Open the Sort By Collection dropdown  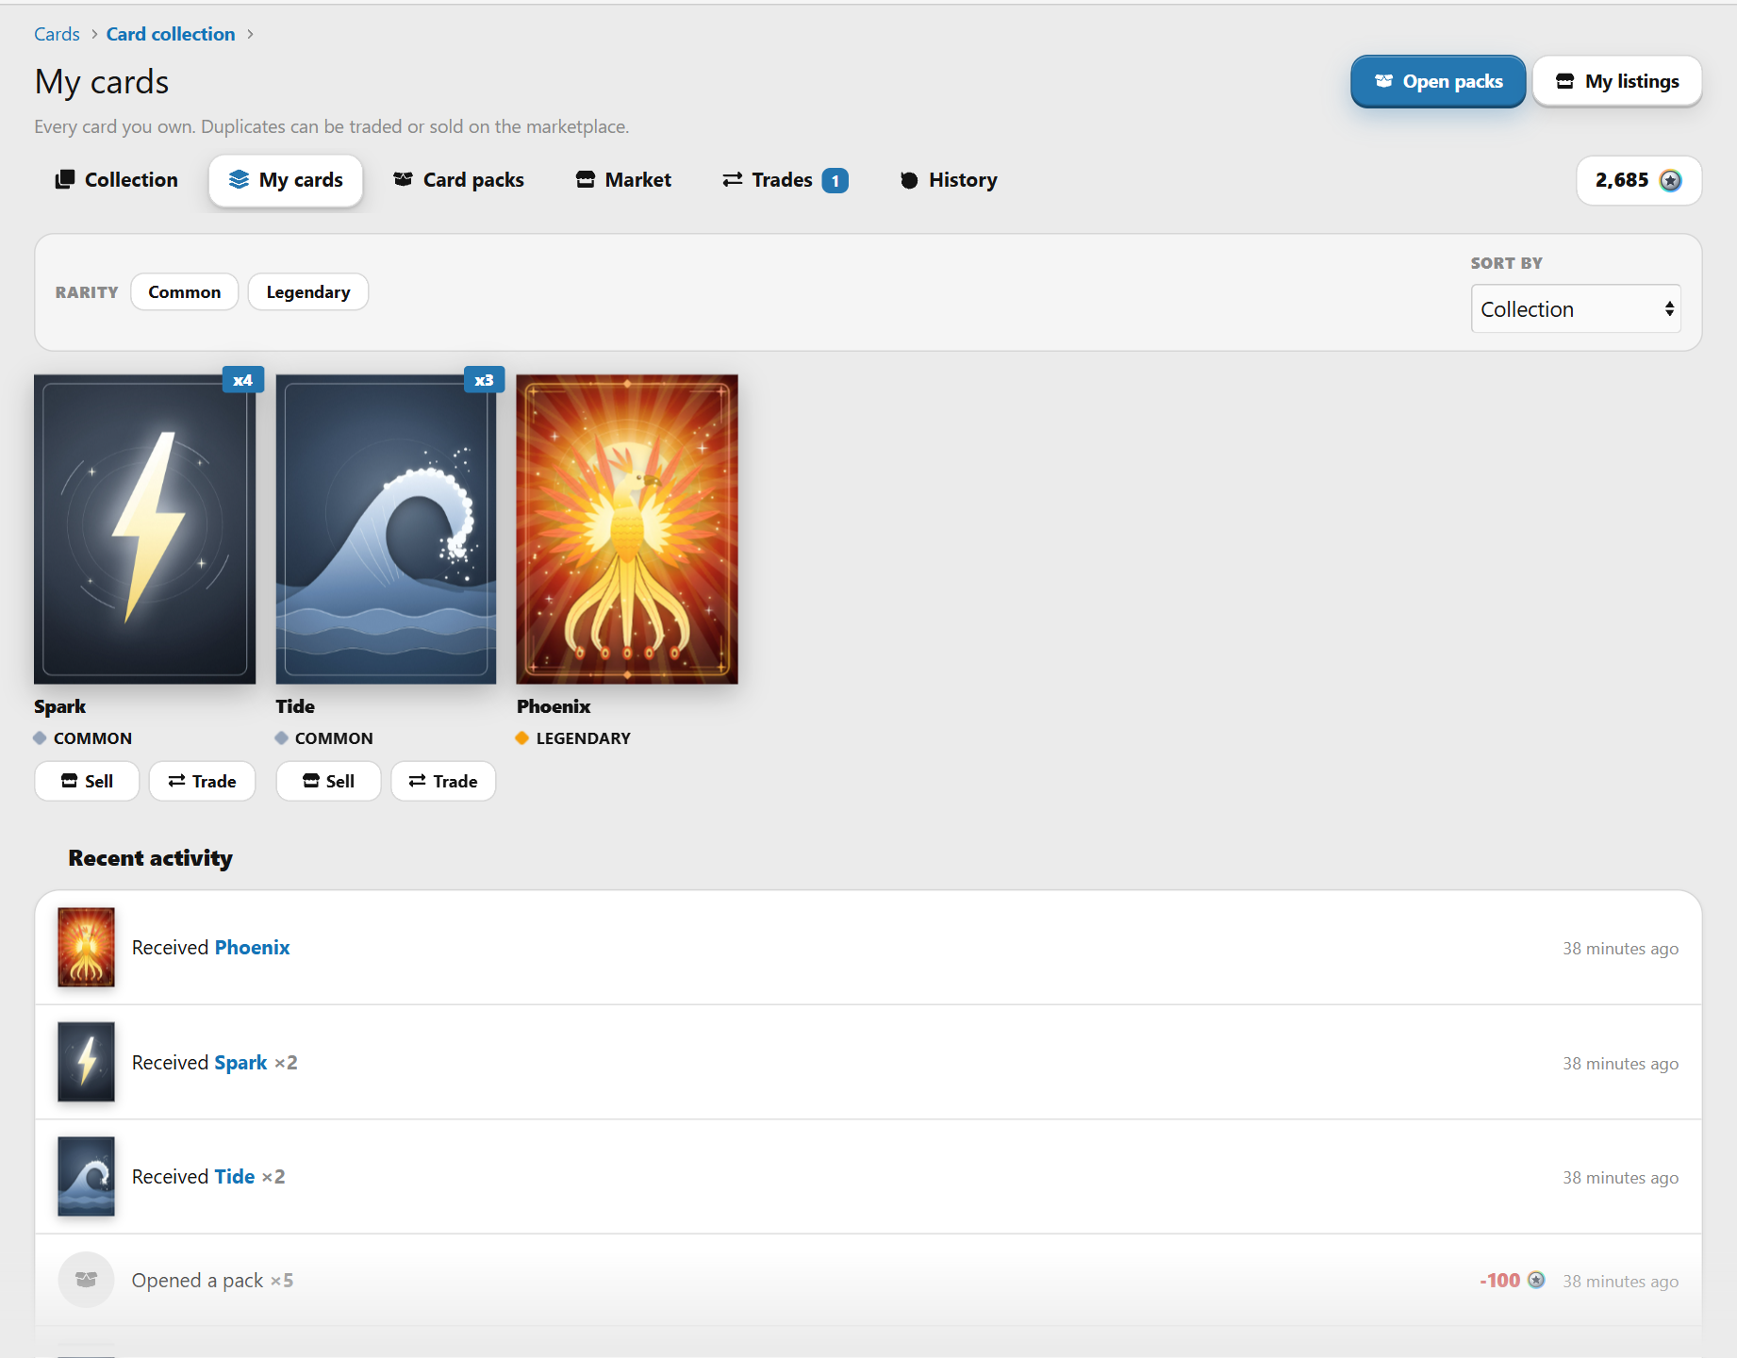coord(1576,309)
